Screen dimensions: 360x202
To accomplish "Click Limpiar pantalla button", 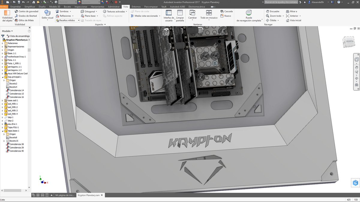I will tap(180, 16).
